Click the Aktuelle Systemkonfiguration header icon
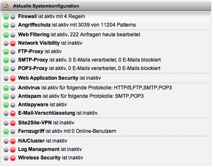The height and width of the screenshot is (167, 215). click(x=5, y=6)
